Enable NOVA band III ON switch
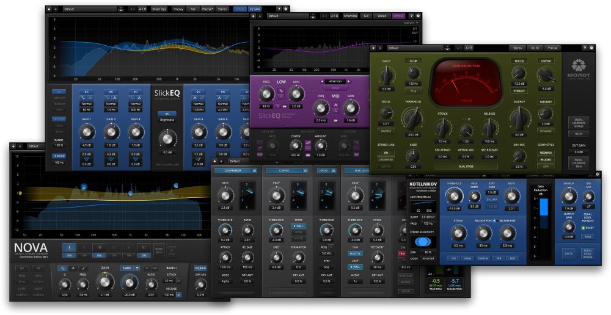611x315 pixels. (x=98, y=255)
